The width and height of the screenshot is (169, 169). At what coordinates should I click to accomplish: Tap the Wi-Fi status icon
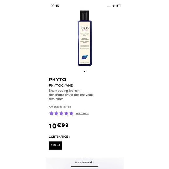click(114, 6)
